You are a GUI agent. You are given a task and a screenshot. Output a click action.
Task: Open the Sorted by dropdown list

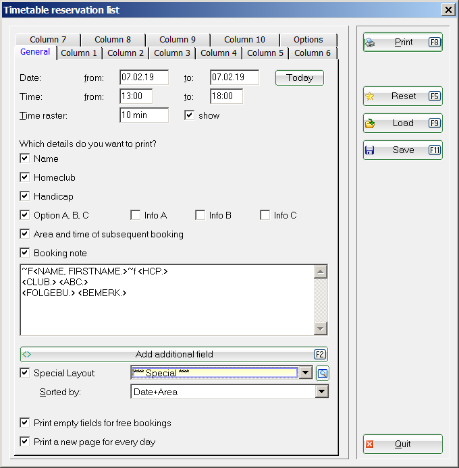click(x=321, y=392)
